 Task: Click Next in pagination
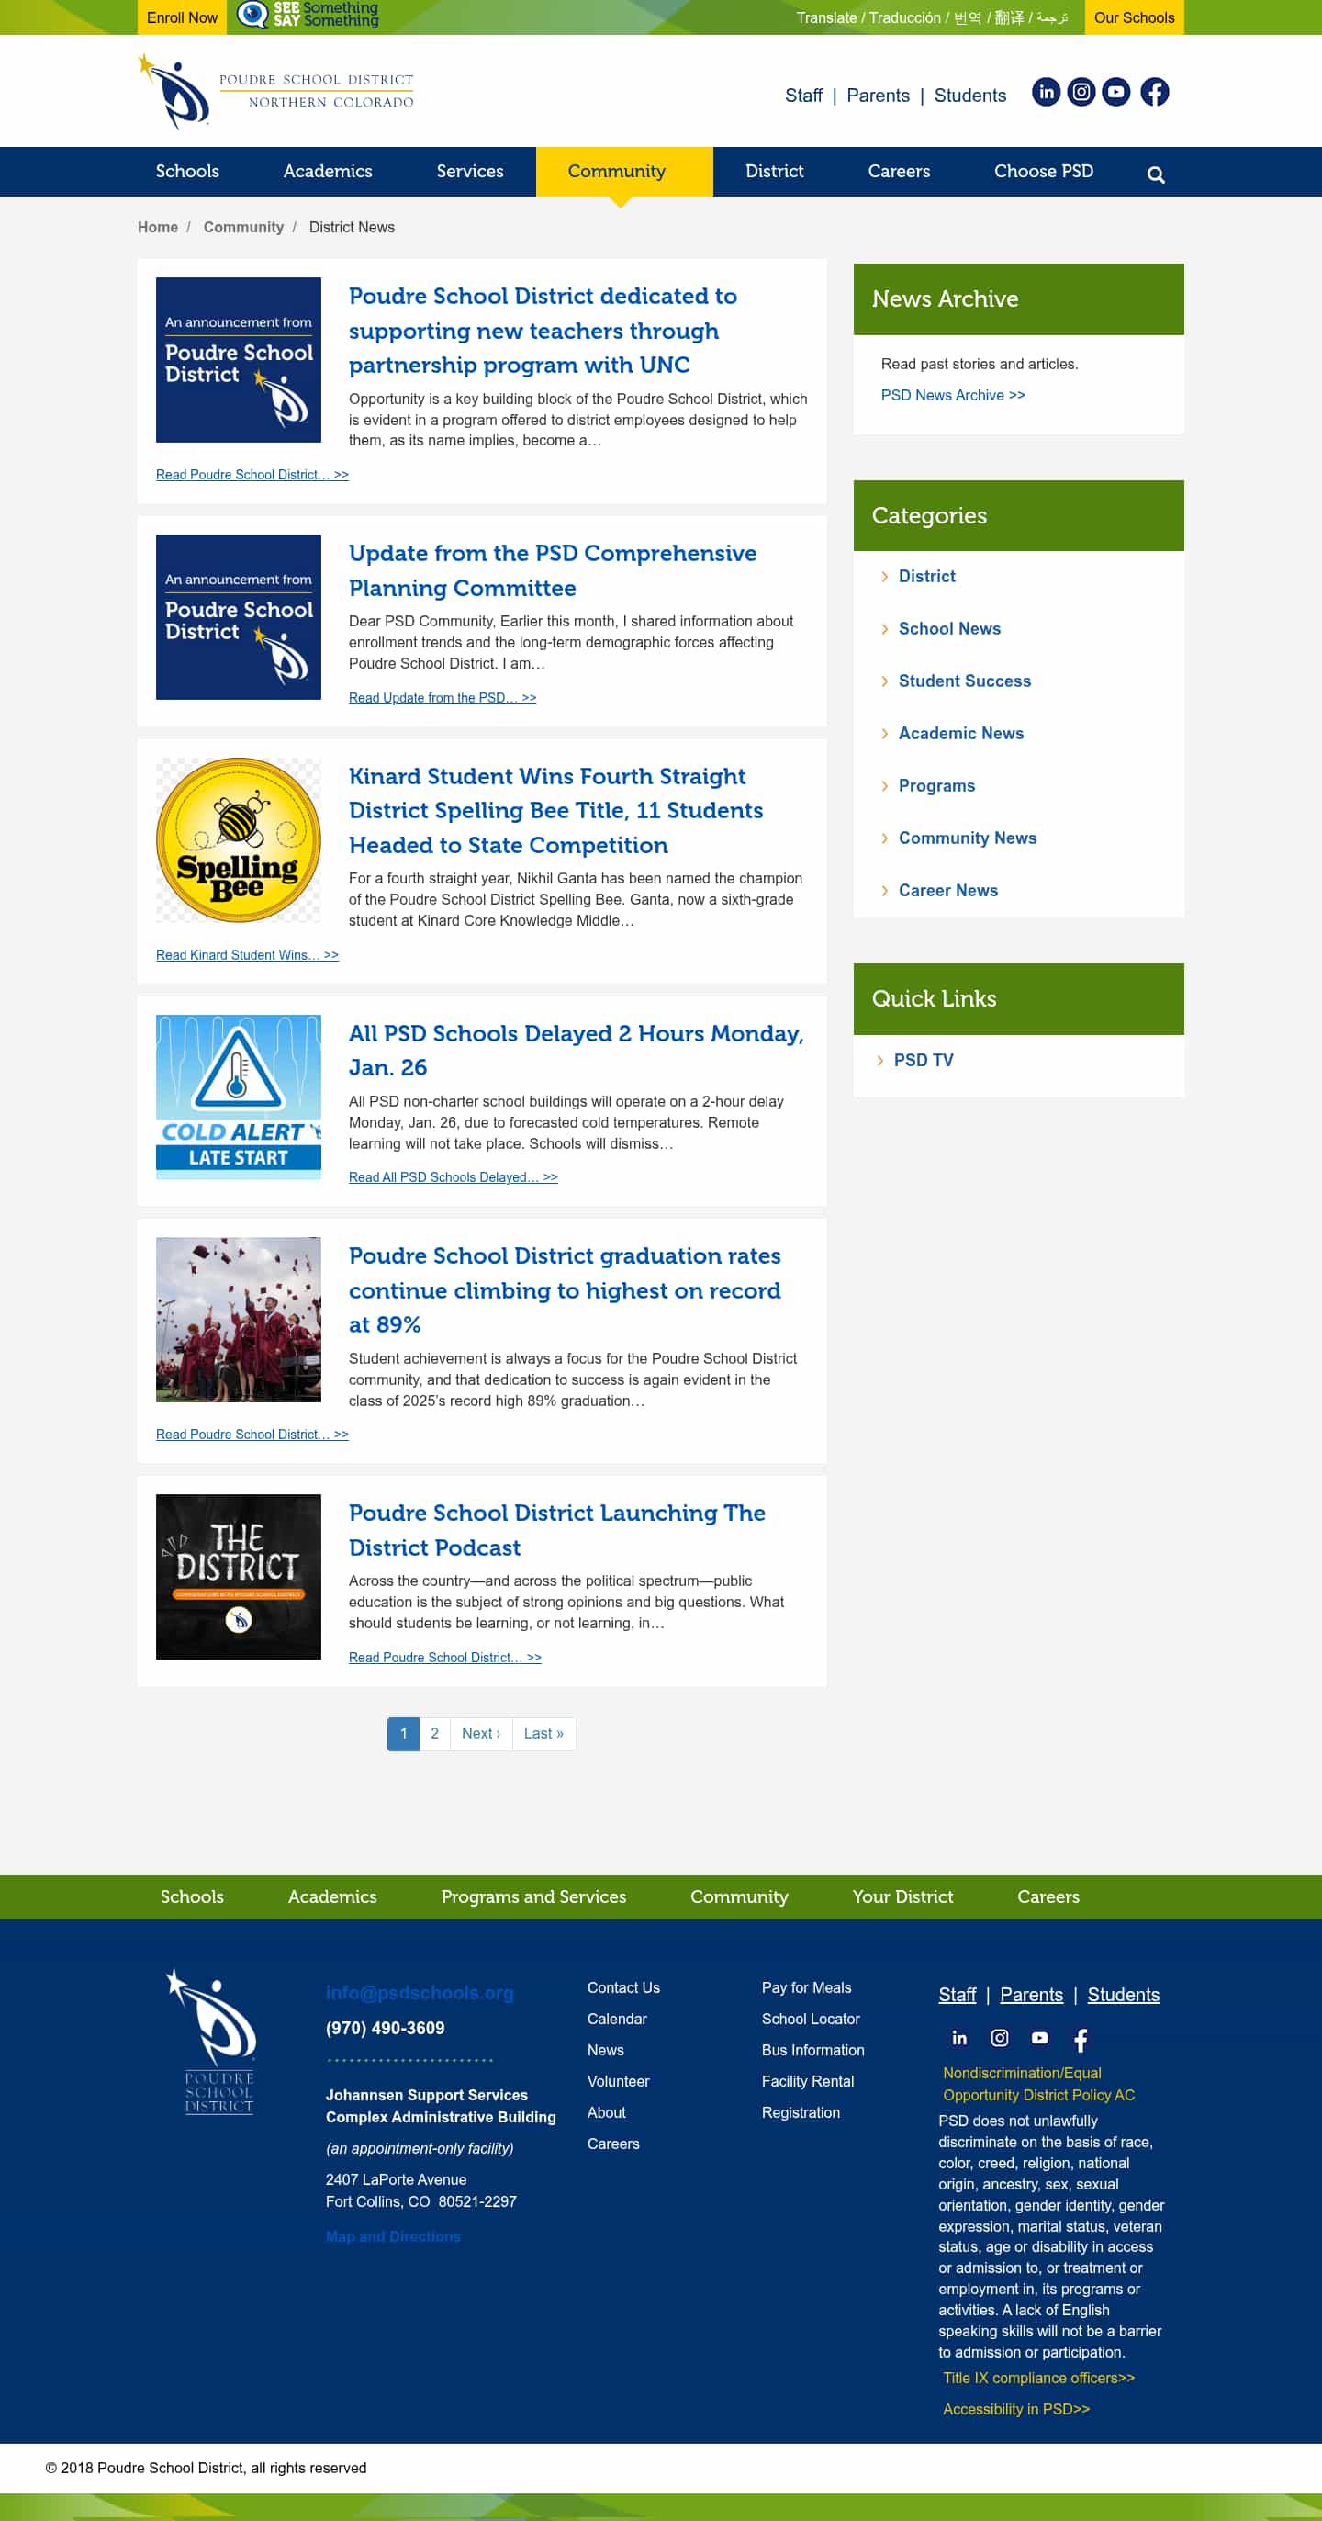pos(480,1733)
